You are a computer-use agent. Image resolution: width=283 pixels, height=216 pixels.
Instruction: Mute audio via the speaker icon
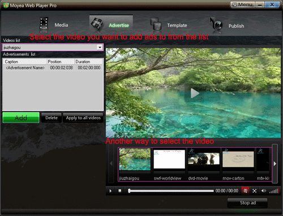[x=264, y=191]
